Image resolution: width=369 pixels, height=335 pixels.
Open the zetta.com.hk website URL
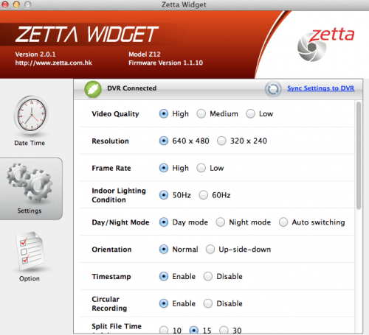(54, 63)
